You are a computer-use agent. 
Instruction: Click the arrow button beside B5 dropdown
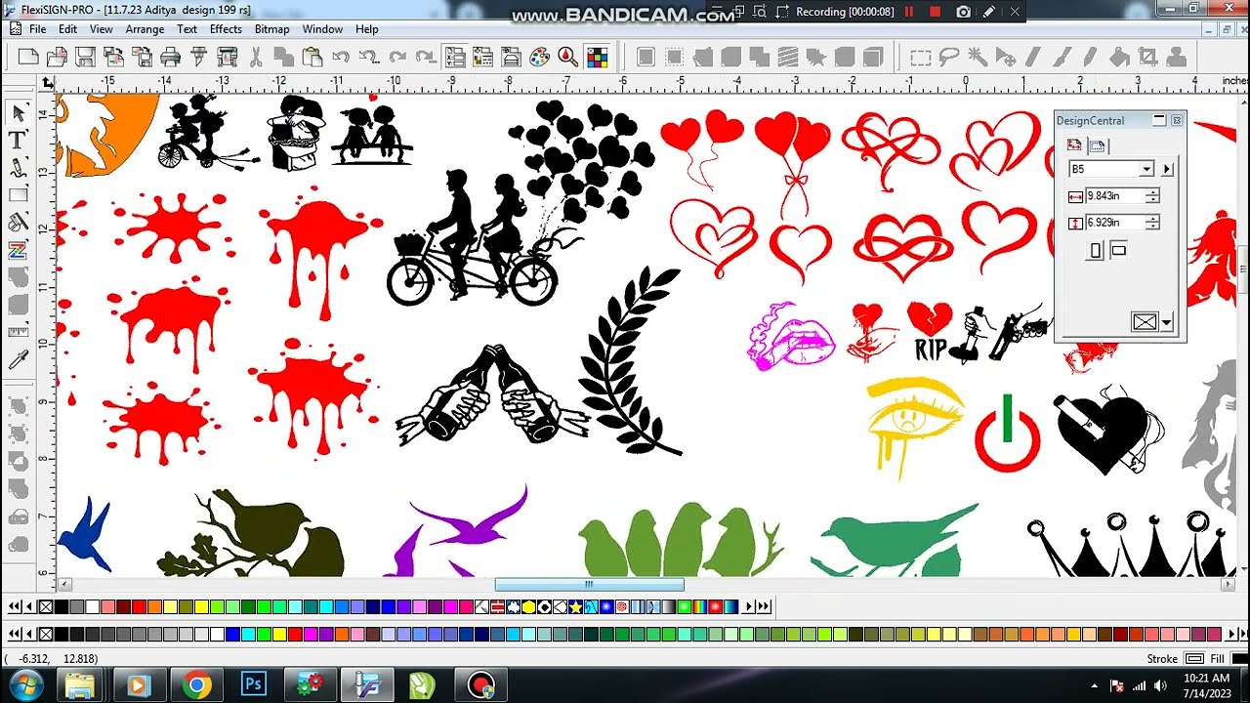1167,169
